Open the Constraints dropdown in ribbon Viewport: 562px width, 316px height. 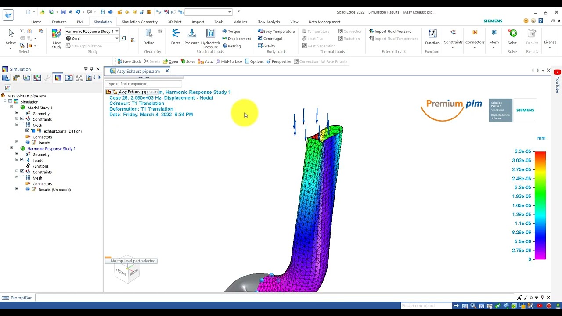point(453,47)
